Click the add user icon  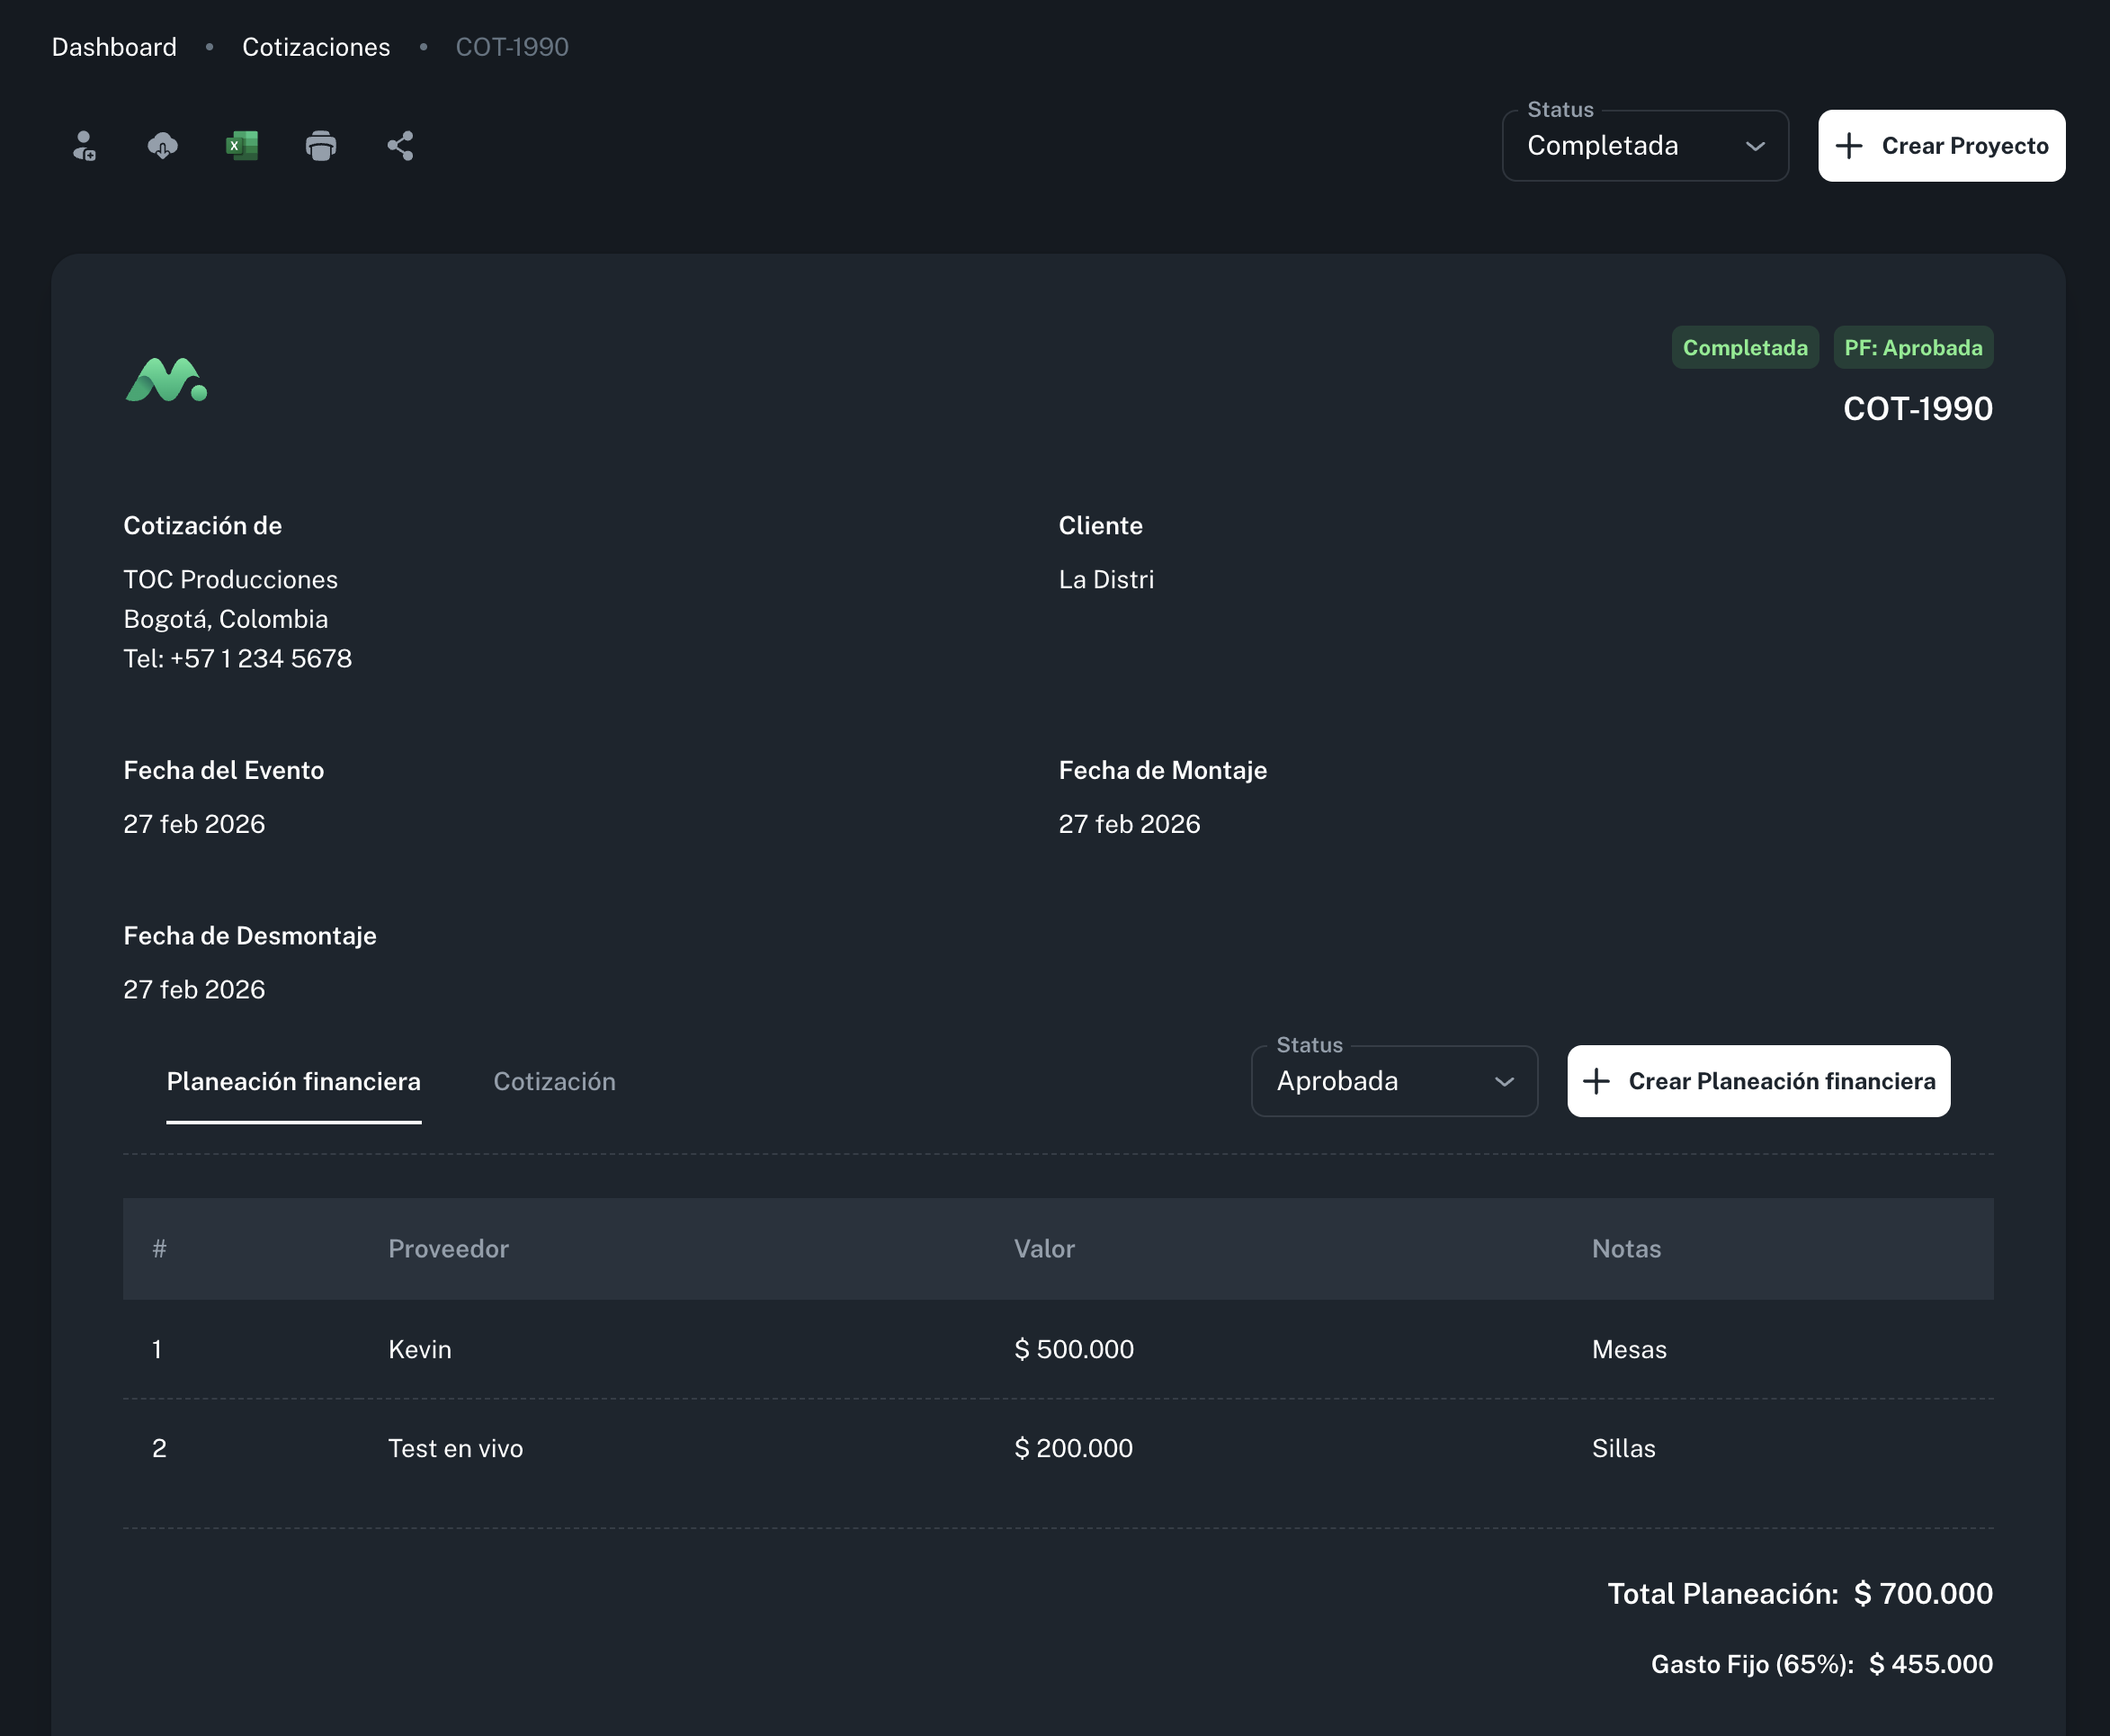pyautogui.click(x=84, y=146)
